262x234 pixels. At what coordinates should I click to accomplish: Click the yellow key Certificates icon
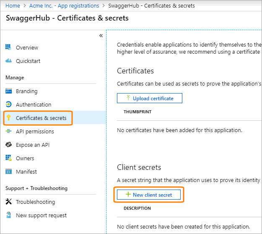point(8,118)
